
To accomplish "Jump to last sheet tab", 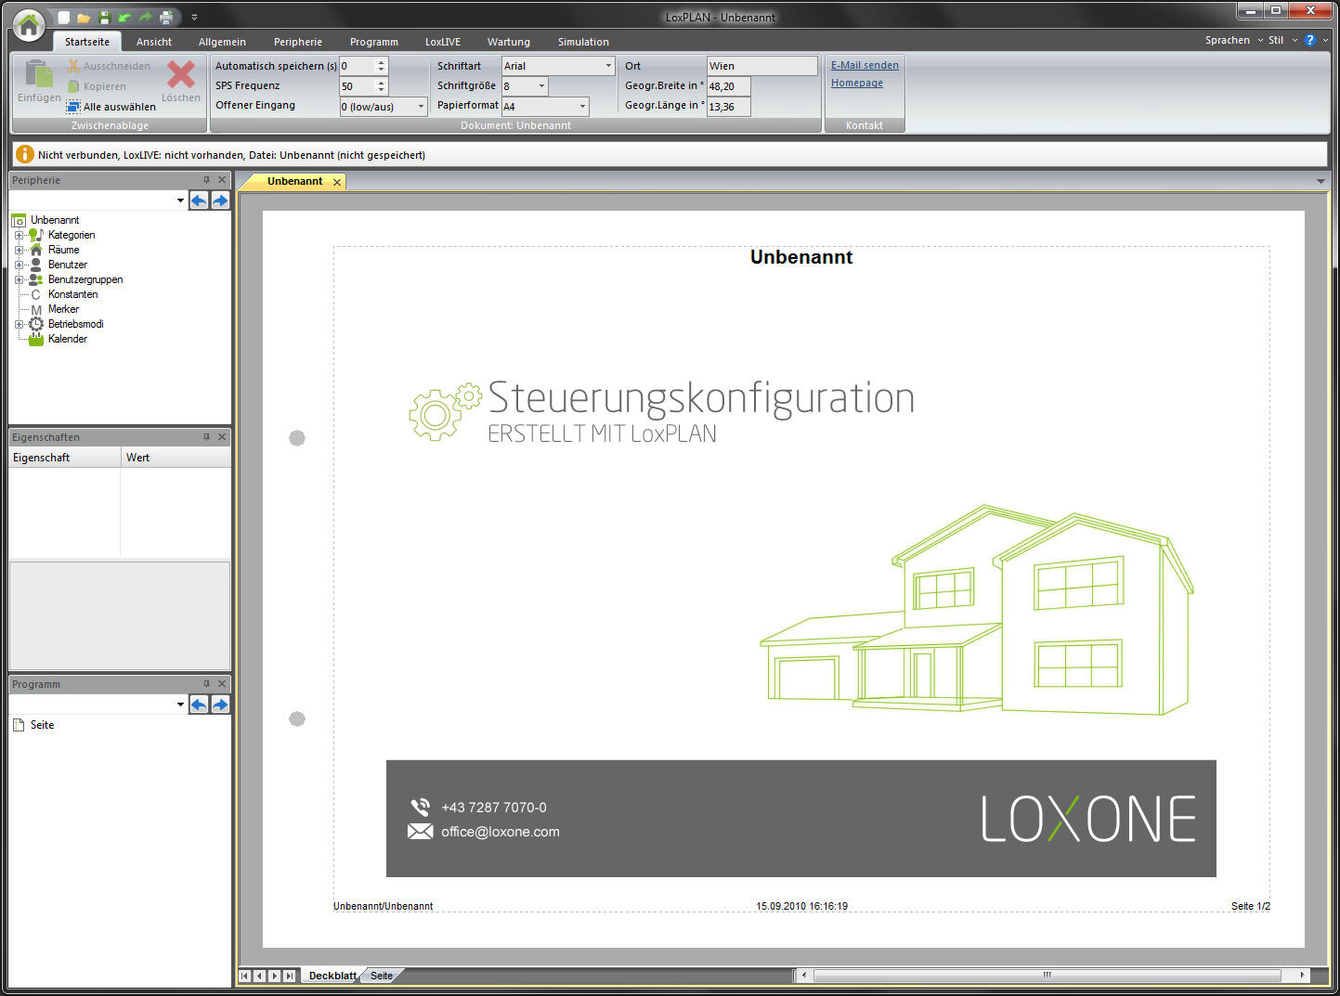I will [289, 976].
